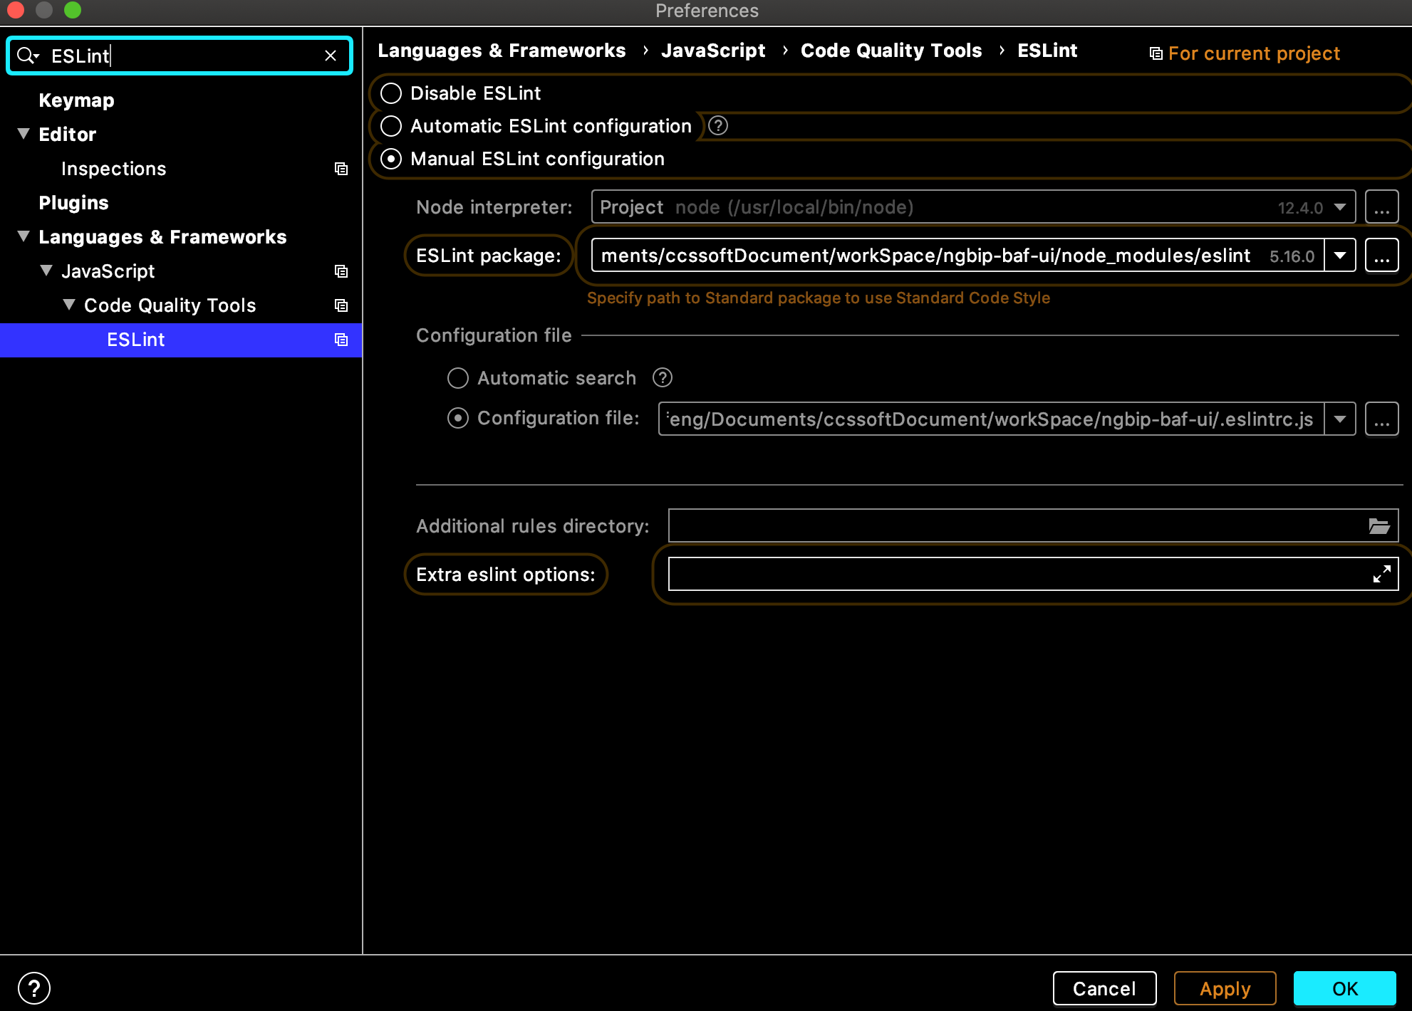Click project-level icon beside JavaScript

(341, 271)
